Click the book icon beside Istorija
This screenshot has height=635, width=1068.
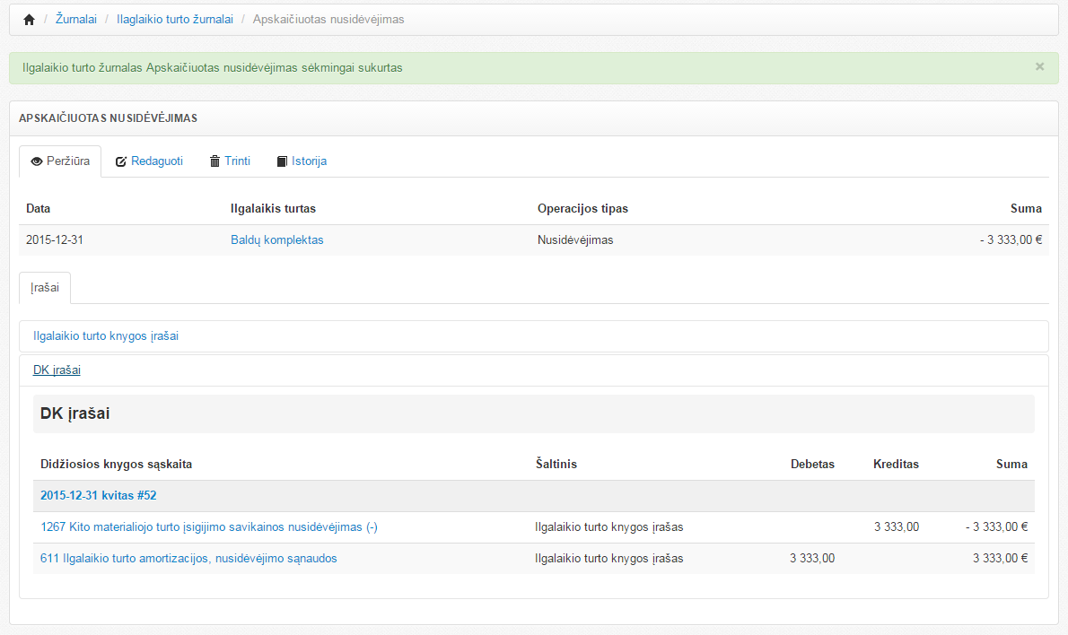tap(282, 161)
